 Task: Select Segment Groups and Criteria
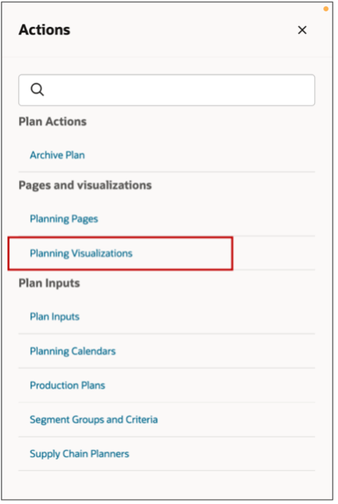pos(94,419)
